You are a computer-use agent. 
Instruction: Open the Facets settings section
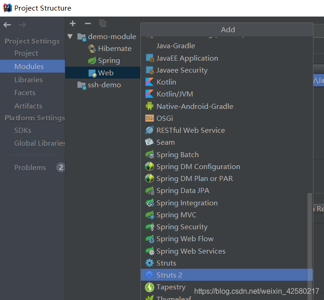click(25, 93)
